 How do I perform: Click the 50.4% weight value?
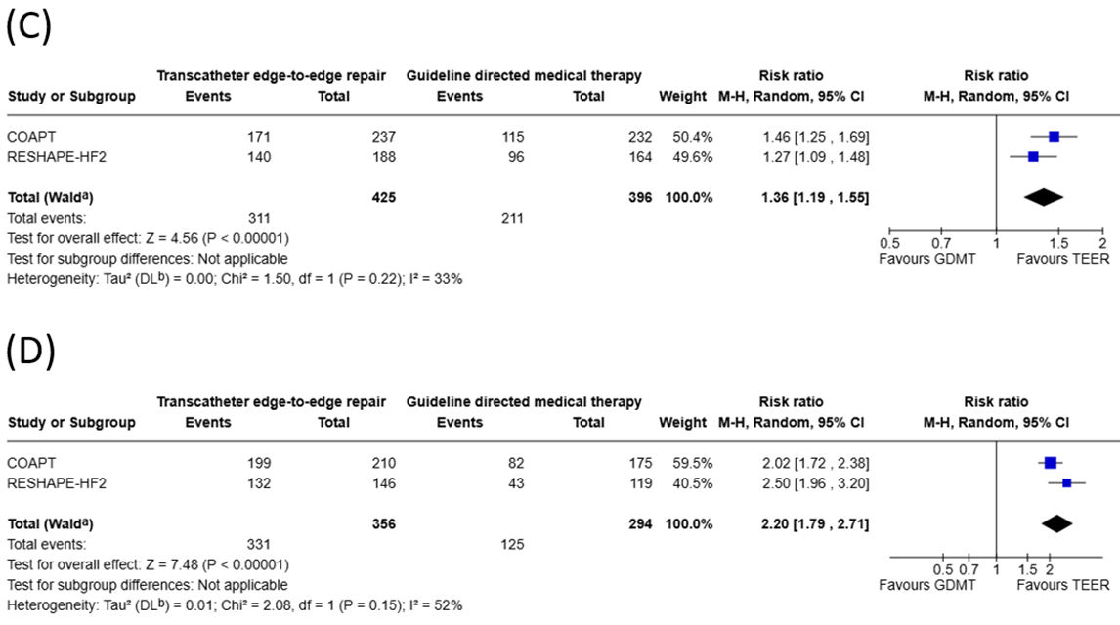692,137
